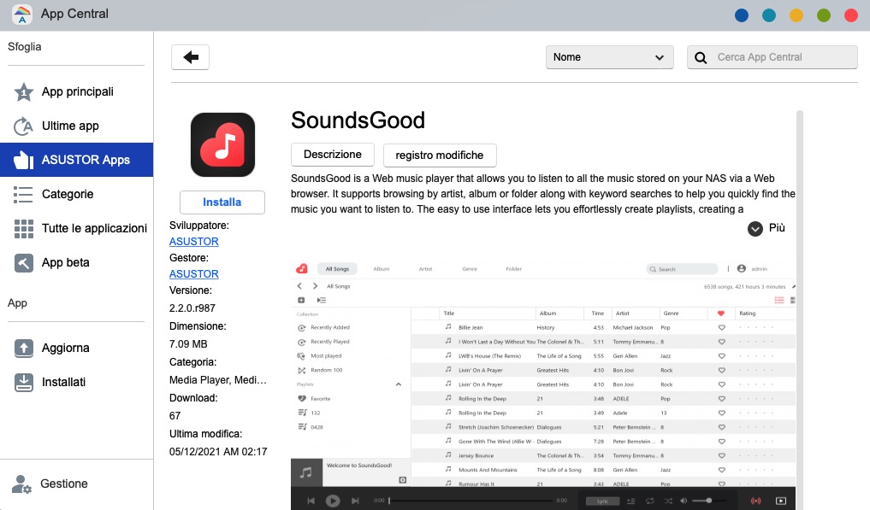870x510 pixels.
Task: Open Gestione management settings
Action: pyautogui.click(x=77, y=484)
